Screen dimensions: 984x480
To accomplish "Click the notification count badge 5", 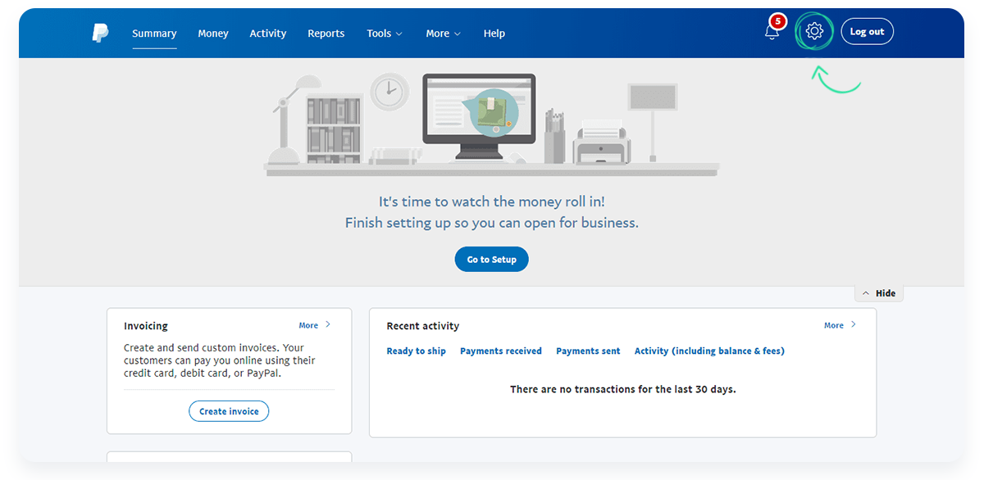I will click(x=777, y=21).
